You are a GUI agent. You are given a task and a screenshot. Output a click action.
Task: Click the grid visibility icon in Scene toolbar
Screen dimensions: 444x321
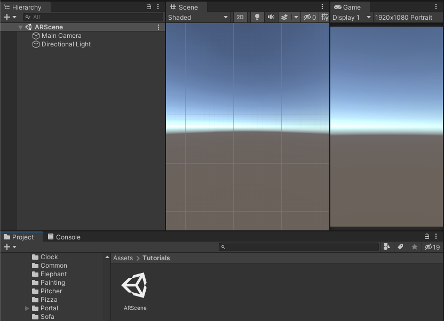click(324, 17)
